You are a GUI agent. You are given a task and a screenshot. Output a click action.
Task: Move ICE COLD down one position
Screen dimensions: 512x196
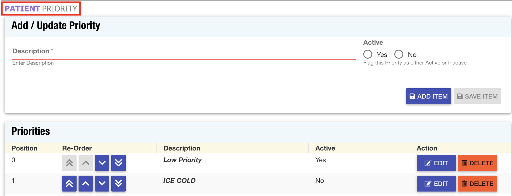pyautogui.click(x=102, y=183)
